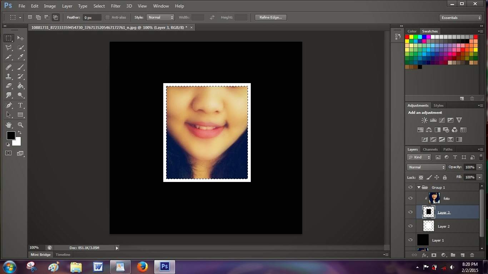488x274 pixels.
Task: Select the Eyedropper tool
Action: coord(20,57)
